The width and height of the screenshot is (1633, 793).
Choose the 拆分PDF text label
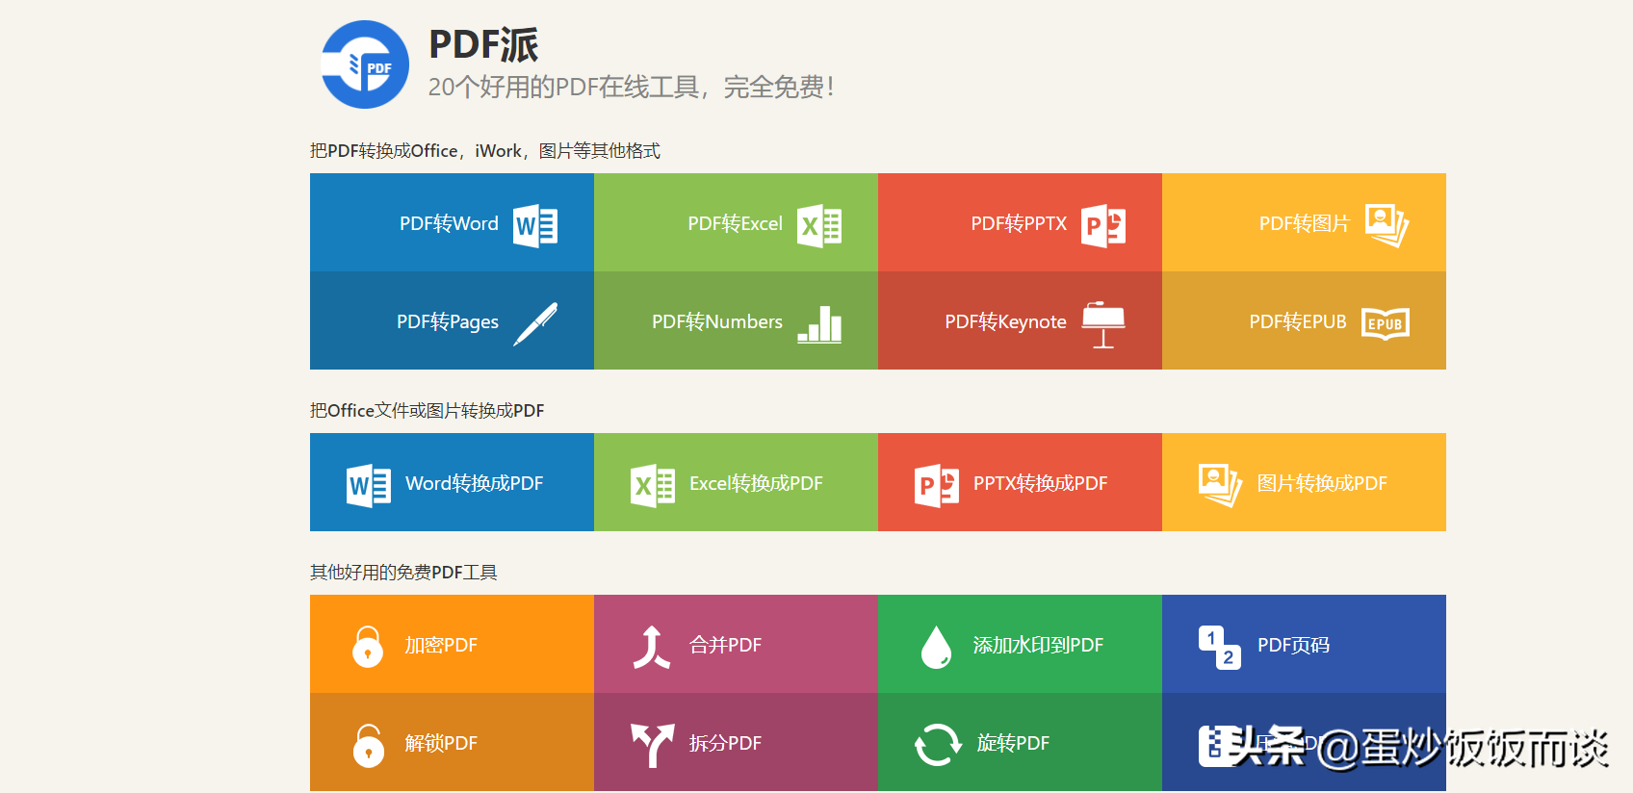pyautogui.click(x=725, y=743)
